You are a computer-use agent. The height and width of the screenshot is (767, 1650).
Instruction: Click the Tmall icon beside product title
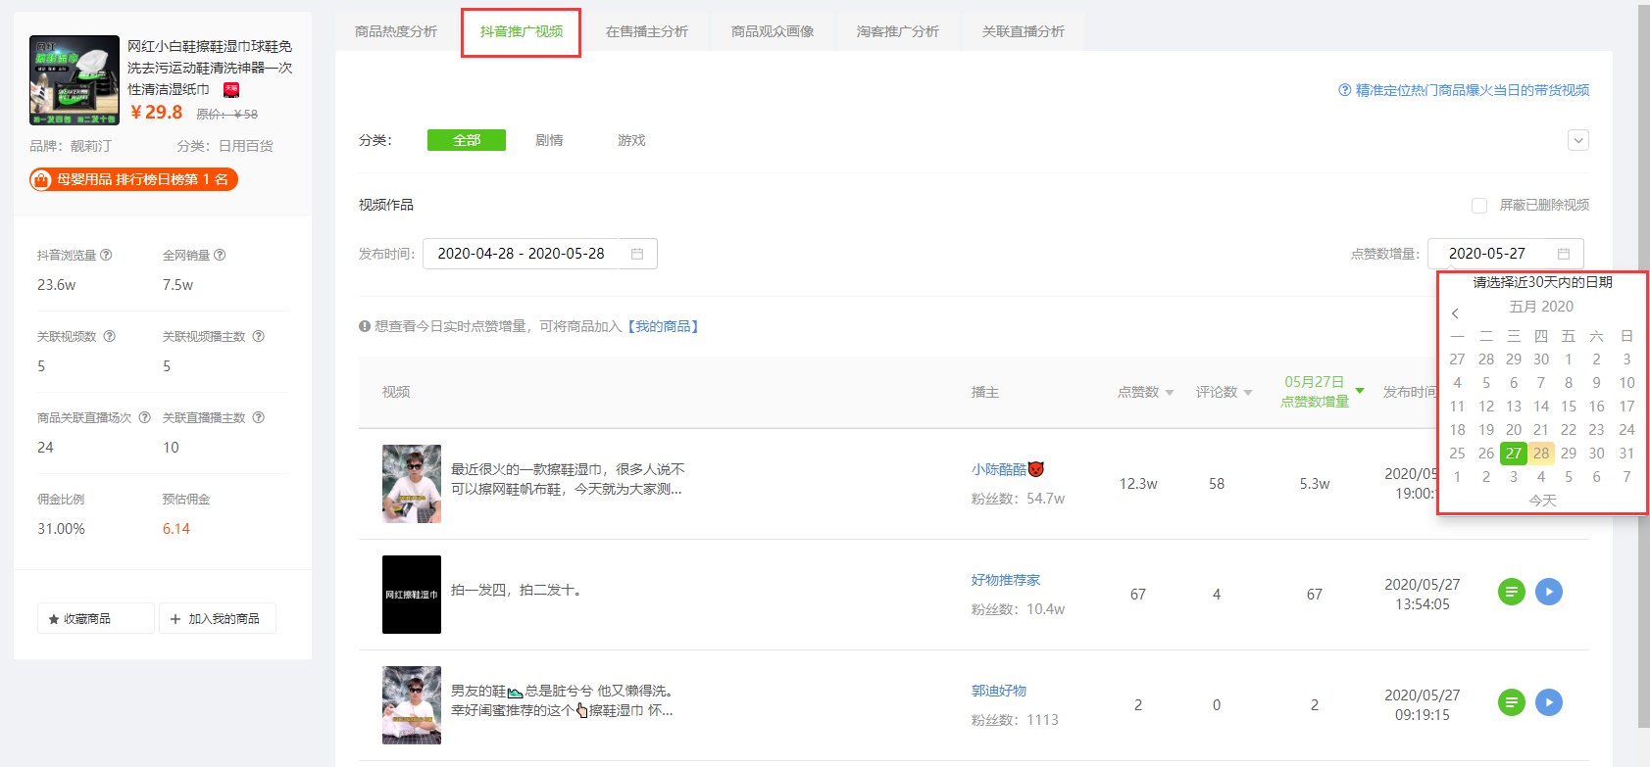231,89
